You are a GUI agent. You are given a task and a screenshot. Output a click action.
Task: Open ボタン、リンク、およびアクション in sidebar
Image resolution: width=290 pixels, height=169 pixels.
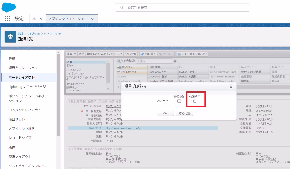pyautogui.click(x=29, y=98)
